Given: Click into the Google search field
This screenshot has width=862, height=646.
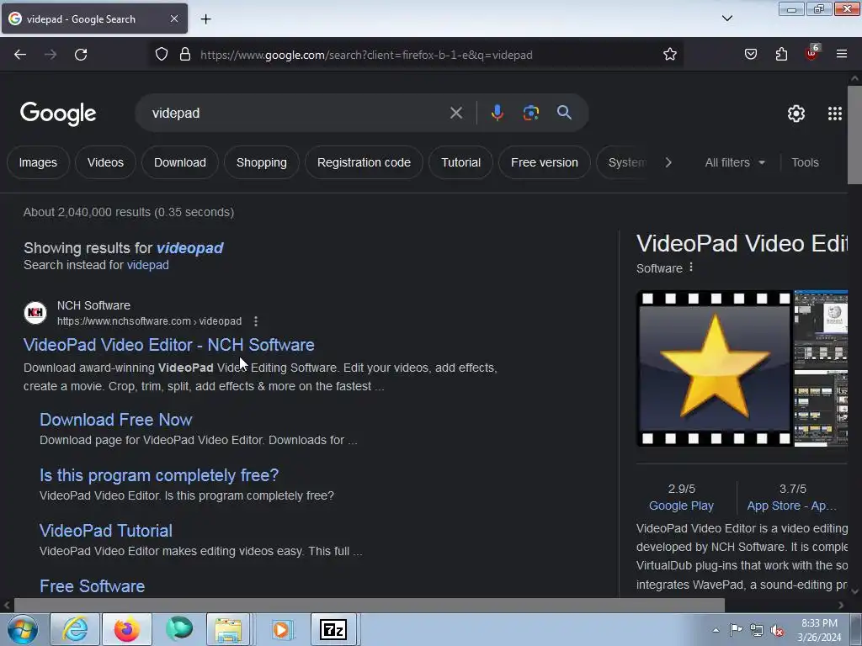Looking at the screenshot, I should click(x=297, y=114).
